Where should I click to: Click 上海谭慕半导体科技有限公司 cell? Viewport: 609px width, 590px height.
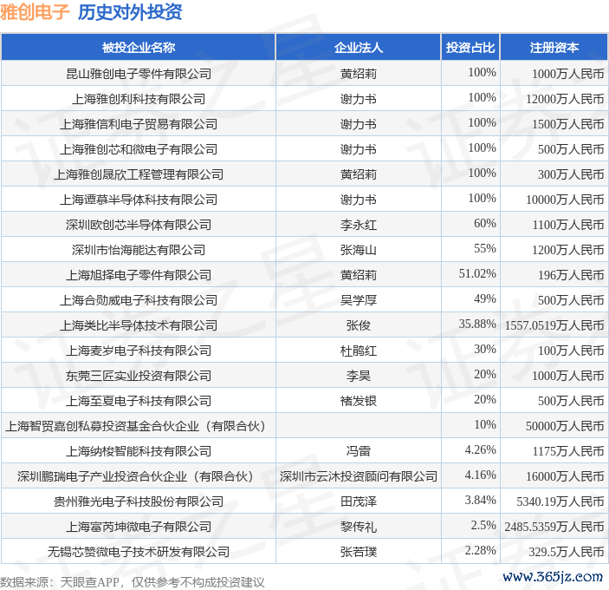(x=139, y=200)
